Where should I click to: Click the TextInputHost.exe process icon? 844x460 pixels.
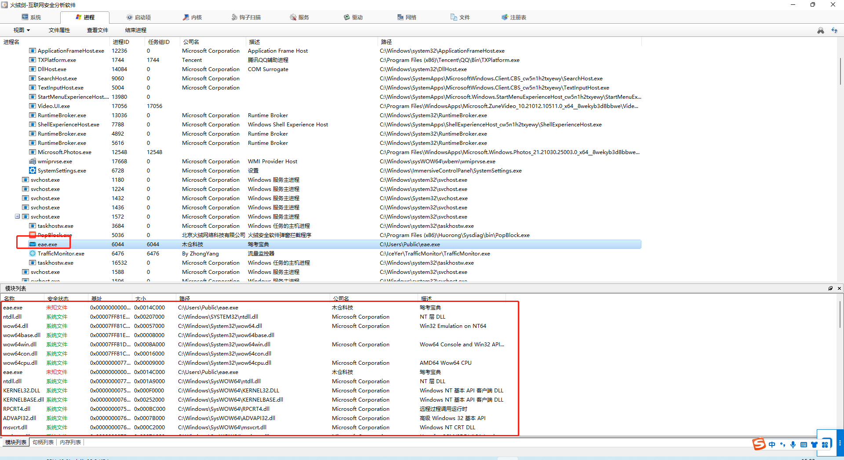[x=33, y=88]
